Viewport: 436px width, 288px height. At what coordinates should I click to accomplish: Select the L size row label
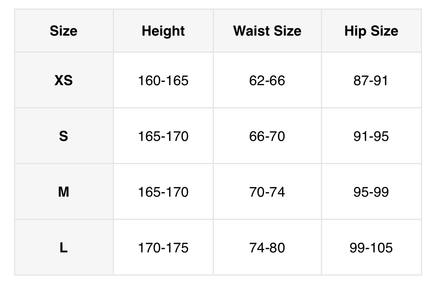tap(64, 248)
